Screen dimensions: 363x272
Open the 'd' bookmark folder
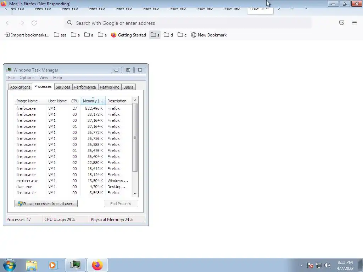[168, 35]
